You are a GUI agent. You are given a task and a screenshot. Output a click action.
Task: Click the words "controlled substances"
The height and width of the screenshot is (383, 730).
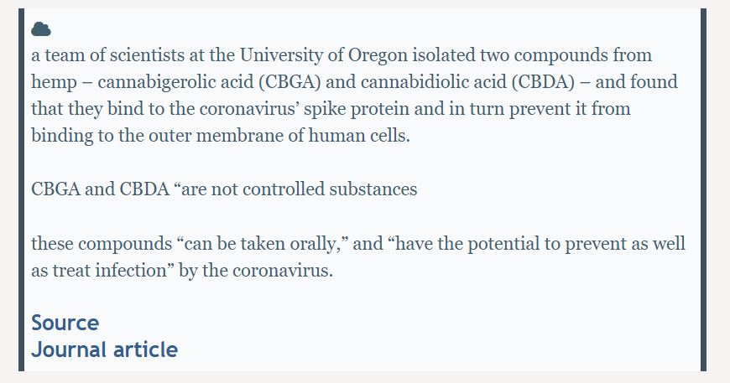click(330, 189)
